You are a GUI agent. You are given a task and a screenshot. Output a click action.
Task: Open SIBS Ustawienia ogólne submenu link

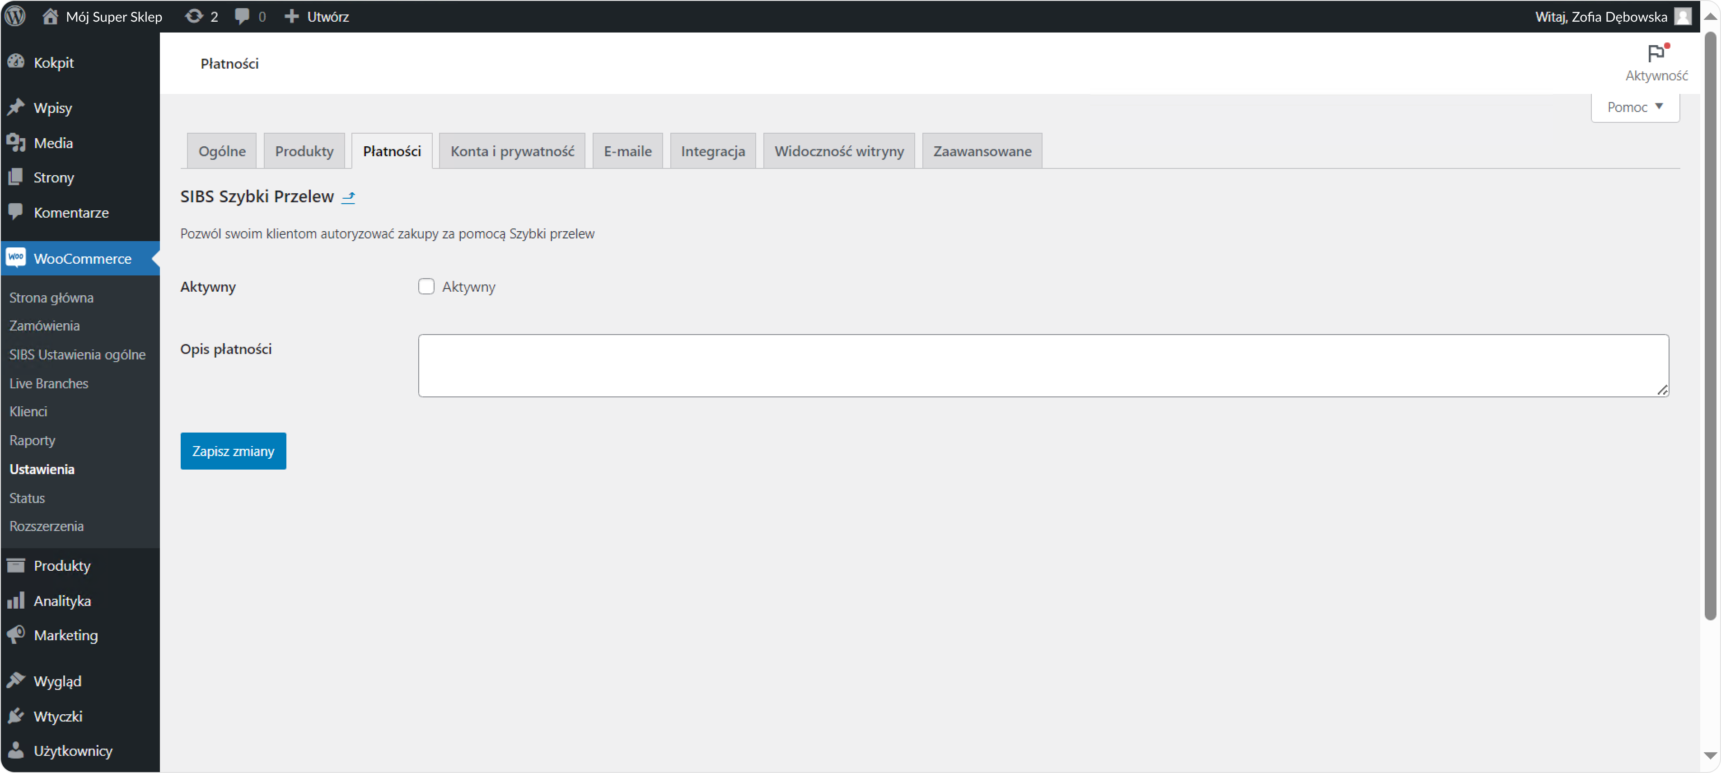78,354
